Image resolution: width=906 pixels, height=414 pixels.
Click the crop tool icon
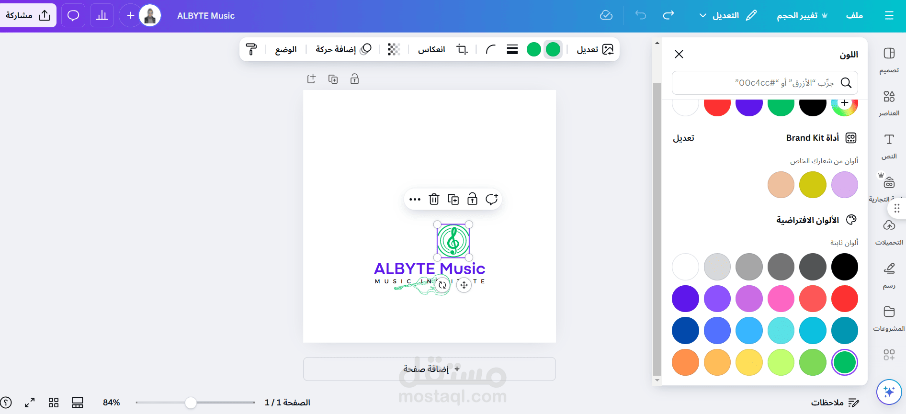pyautogui.click(x=462, y=49)
